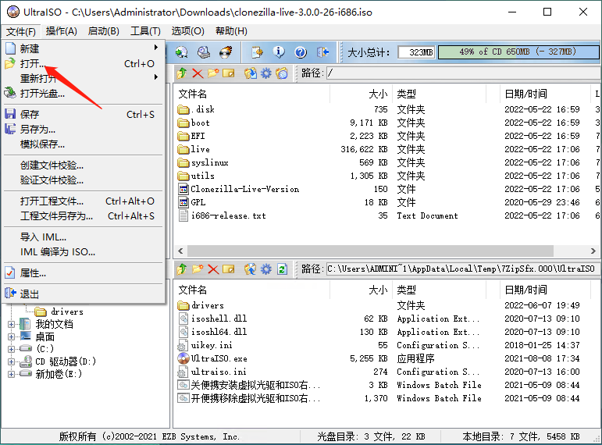Viewport: 602px width, 445px height.
Task: Open the 文件(F) menu
Action: tap(21, 31)
